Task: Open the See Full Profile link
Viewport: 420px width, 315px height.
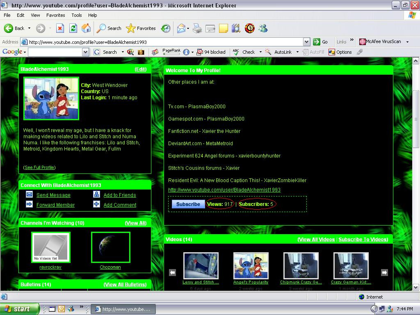Action: (x=39, y=167)
